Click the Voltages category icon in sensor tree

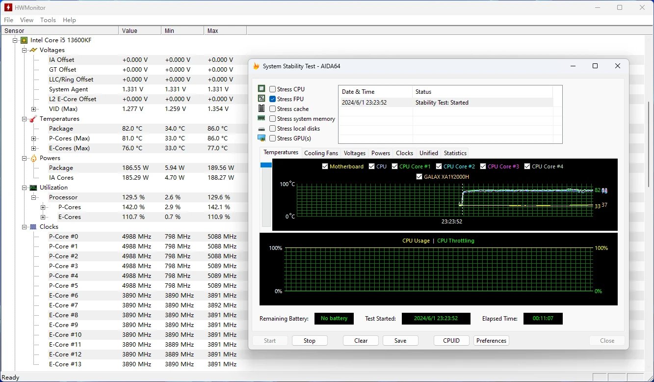click(33, 50)
